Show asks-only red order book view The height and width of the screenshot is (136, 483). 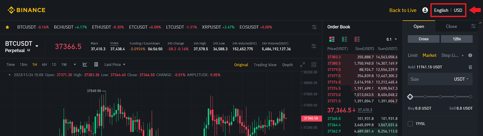pyautogui.click(x=357, y=39)
